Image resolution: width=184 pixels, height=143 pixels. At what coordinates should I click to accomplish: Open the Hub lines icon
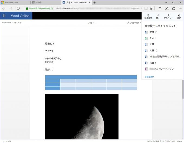point(160,8)
